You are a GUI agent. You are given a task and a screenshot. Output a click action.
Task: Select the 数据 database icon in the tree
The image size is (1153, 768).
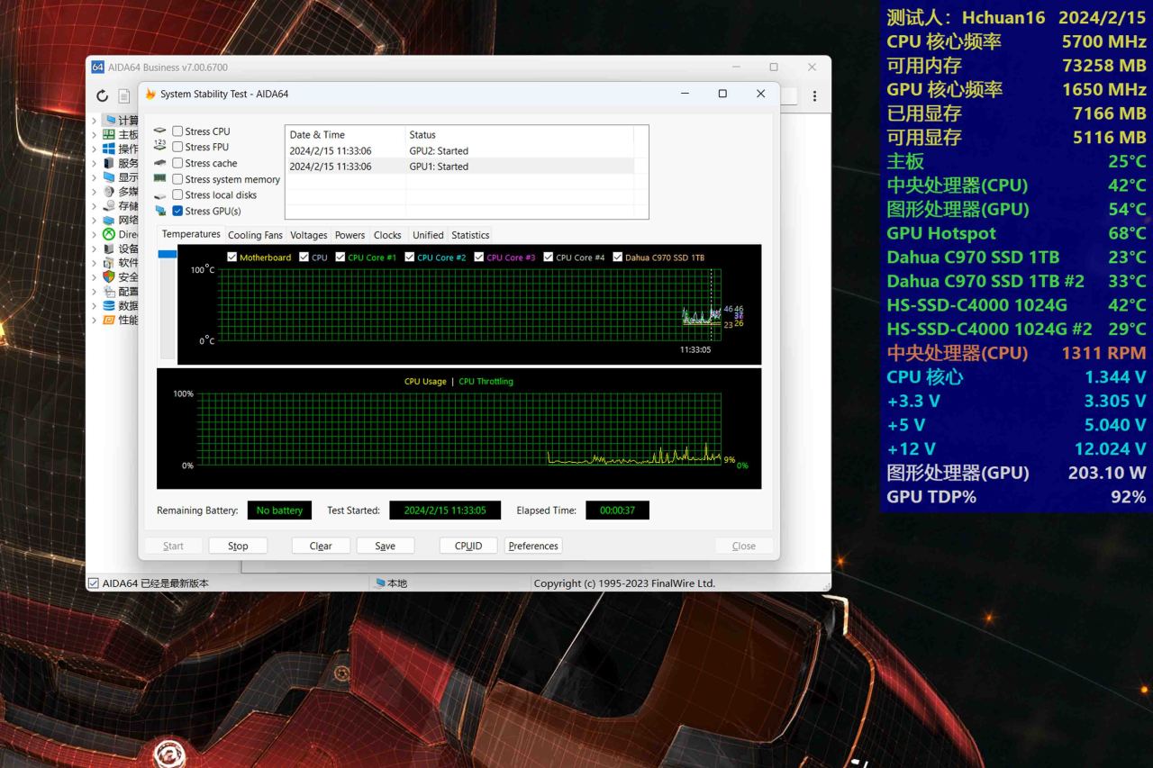(109, 305)
